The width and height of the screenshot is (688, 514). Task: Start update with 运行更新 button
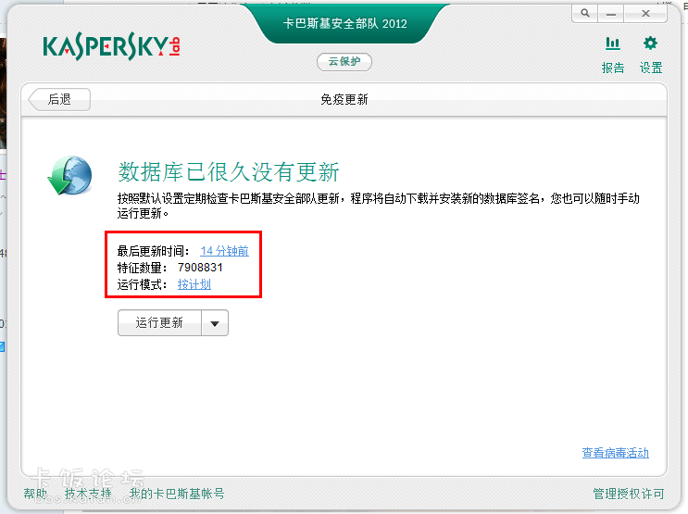coord(159,323)
